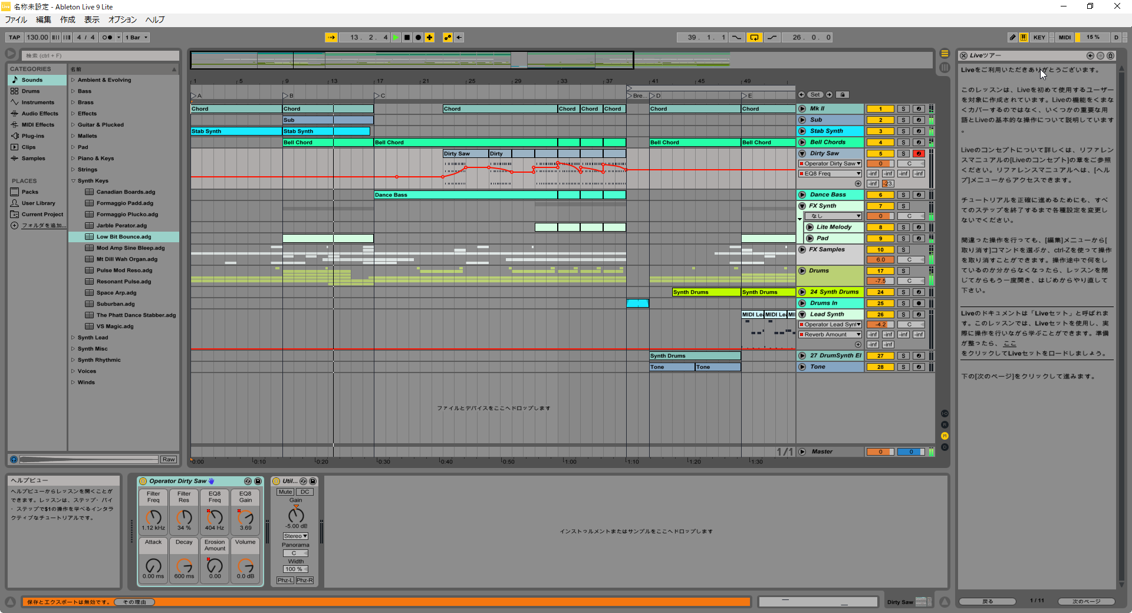Screen dimensions: 1132x613
Task: Expand the Ambient & Evolving folder
Action: tap(73, 80)
